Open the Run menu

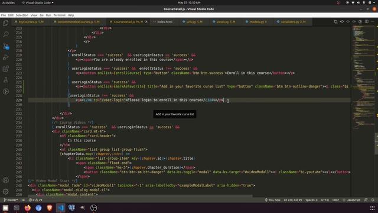pos(48,15)
